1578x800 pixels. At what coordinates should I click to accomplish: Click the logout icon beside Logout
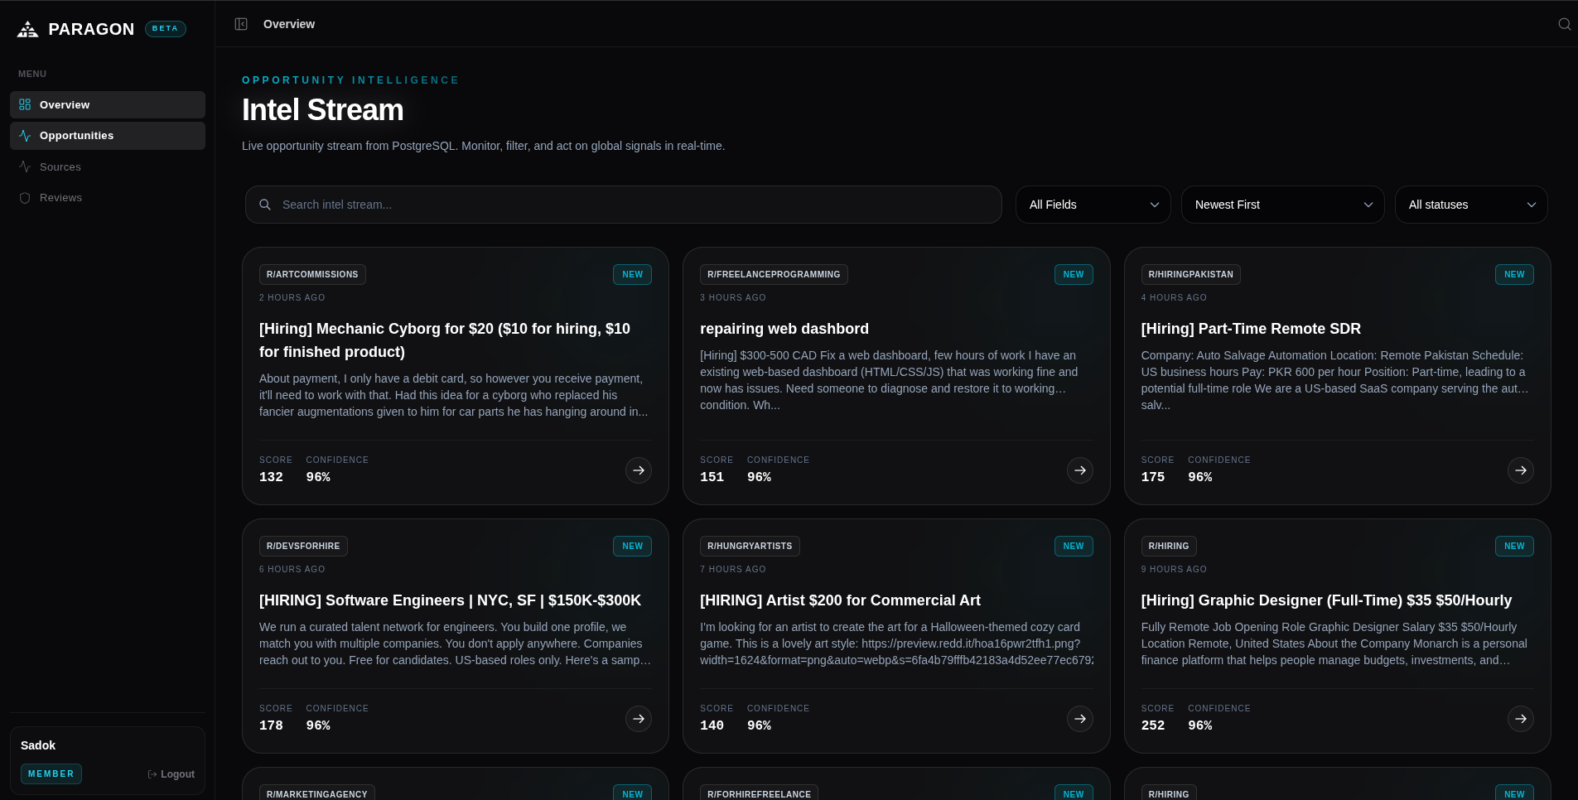point(152,774)
